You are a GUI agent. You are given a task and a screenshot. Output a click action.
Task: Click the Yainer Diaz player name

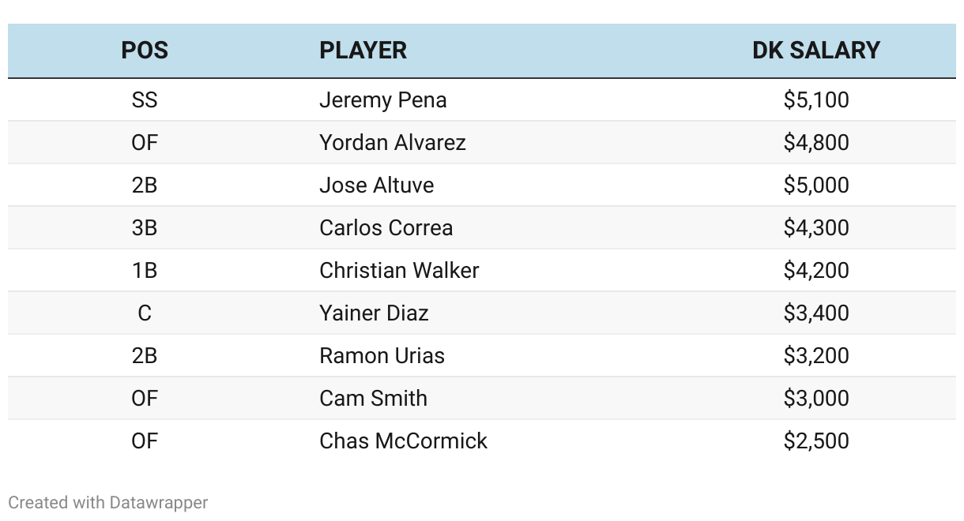[x=374, y=313]
